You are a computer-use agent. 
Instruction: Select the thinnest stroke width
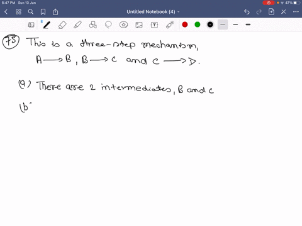click(x=223, y=24)
